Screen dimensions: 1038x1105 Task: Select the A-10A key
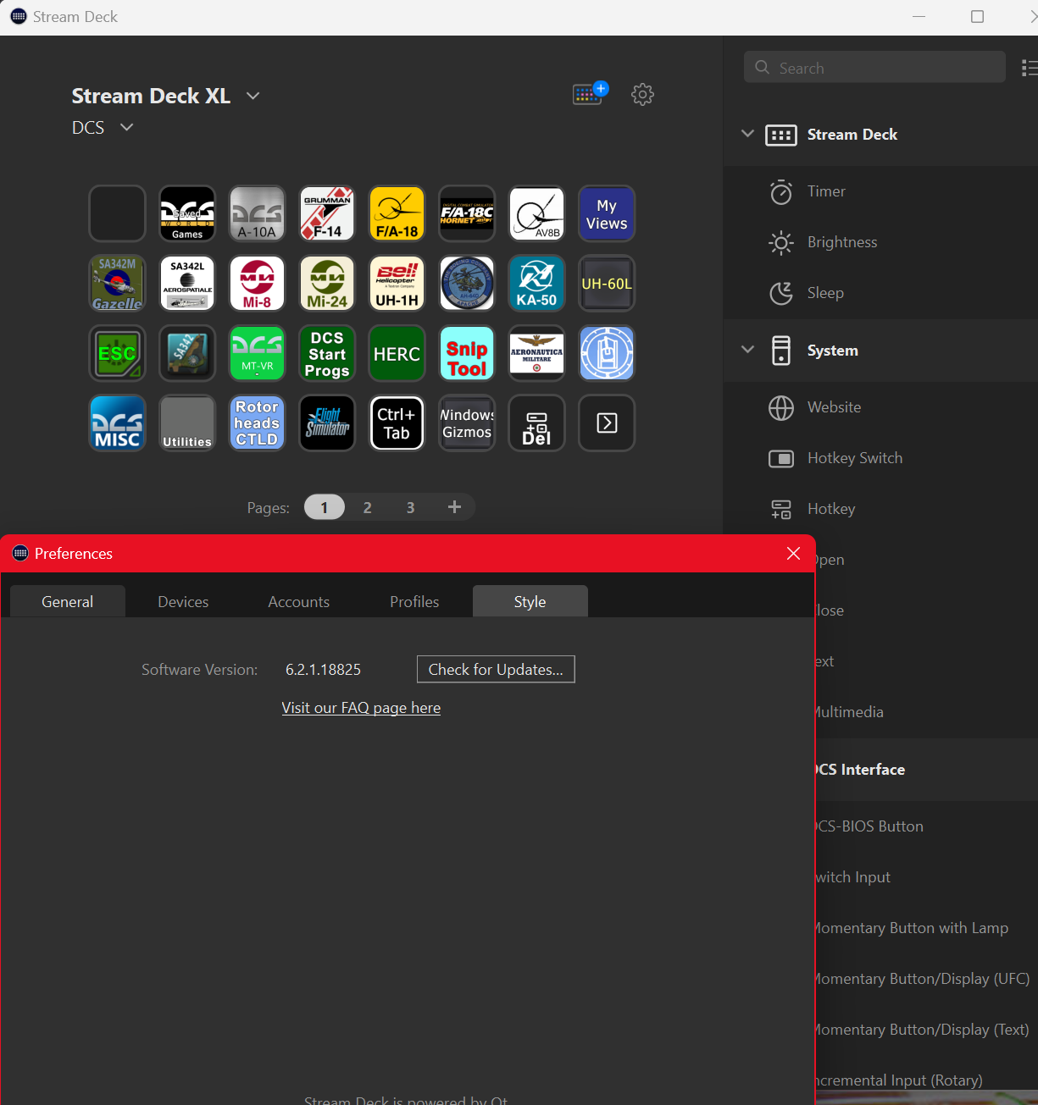(257, 213)
